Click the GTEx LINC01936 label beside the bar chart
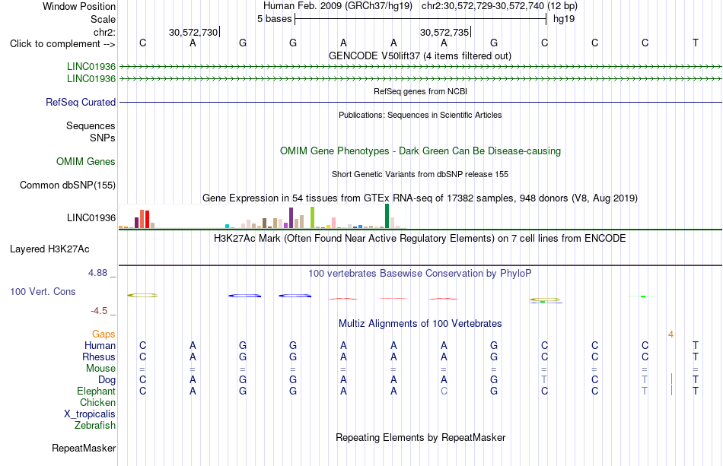 [91, 218]
